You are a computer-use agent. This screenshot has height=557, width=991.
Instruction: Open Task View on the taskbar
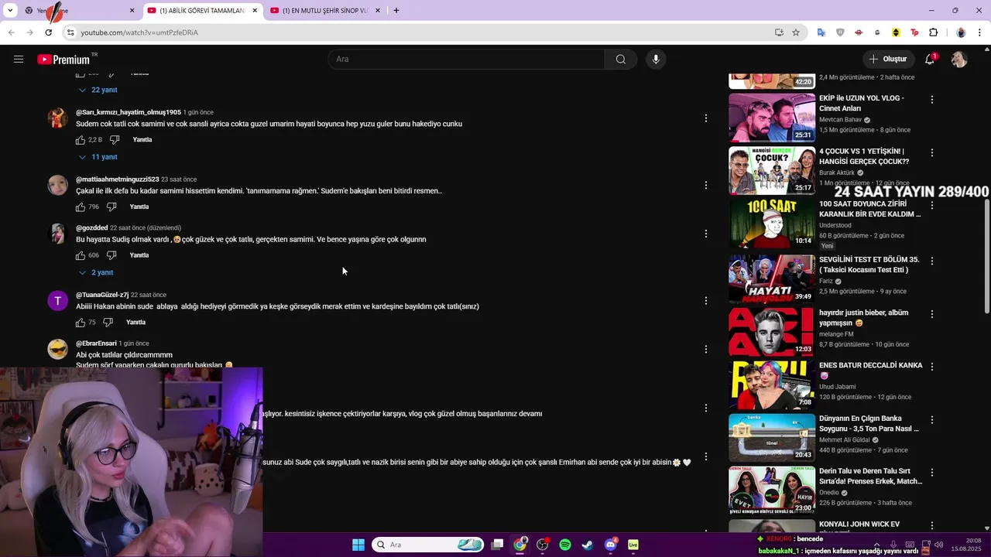(498, 545)
